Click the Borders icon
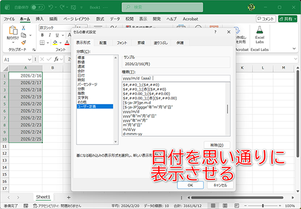The image size is (301, 209). point(42,42)
